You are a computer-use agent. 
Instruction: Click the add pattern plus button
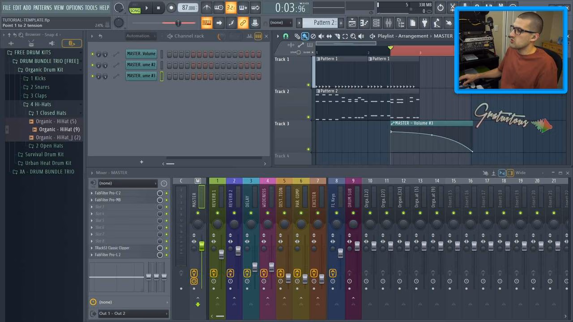click(x=341, y=23)
